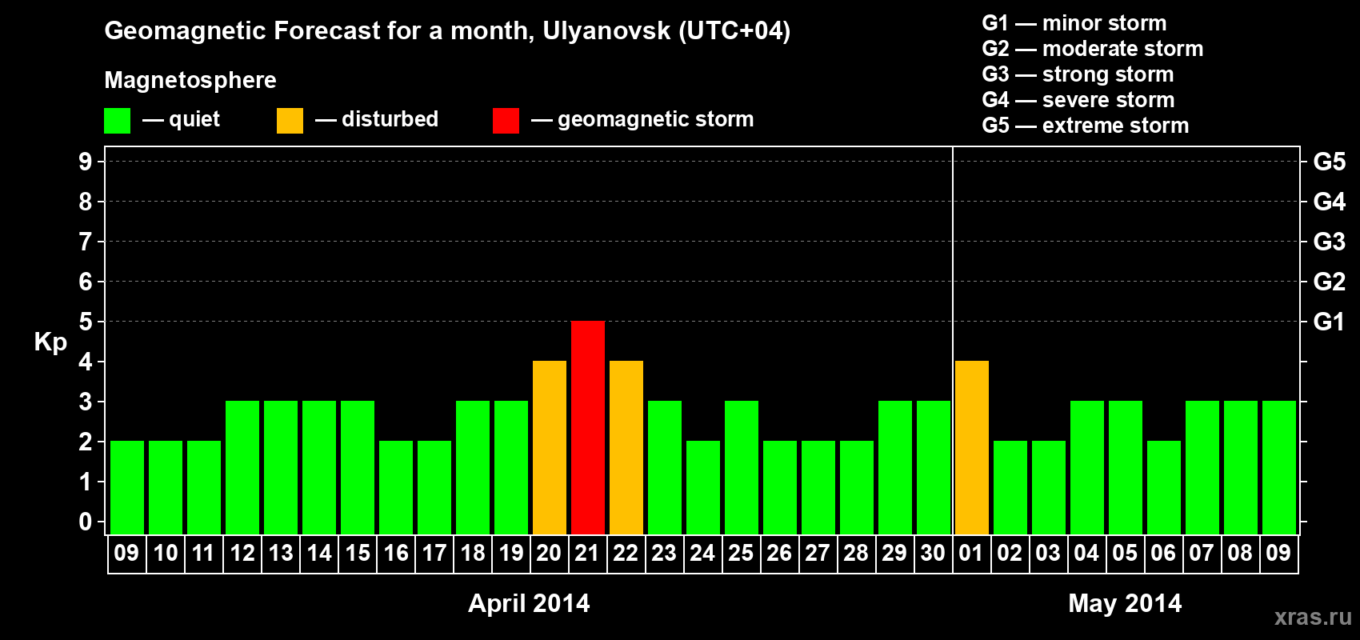
Task: Select the orange bar for April 22
Action: tap(626, 448)
